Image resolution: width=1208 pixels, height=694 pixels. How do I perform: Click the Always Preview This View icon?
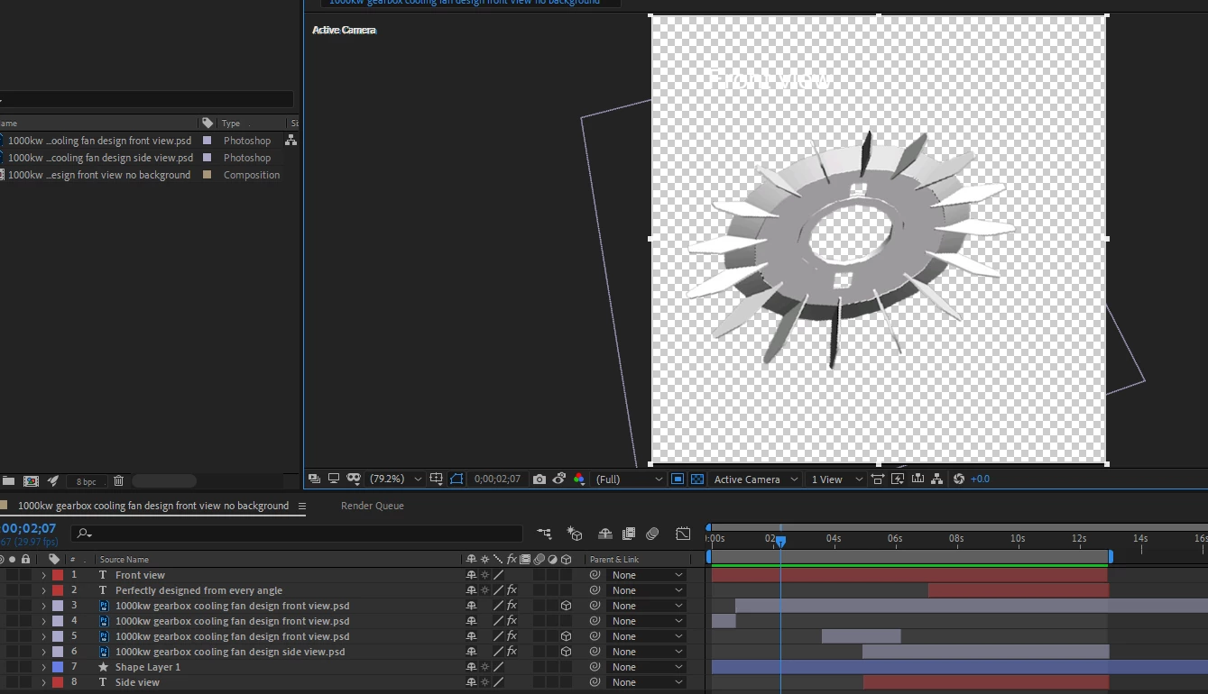tap(314, 479)
